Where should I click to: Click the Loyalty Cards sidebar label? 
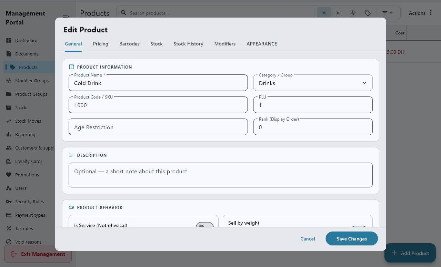click(x=29, y=161)
